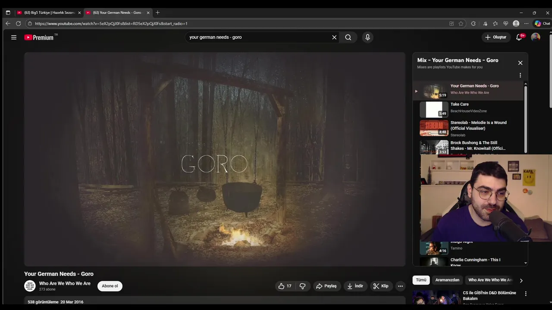The width and height of the screenshot is (552, 310).
Task: Open options for CS ile GİBİ'nin video
Action: [525, 294]
